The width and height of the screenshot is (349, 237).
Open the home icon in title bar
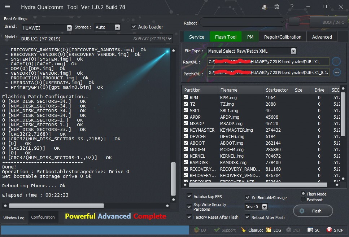coord(277,7)
